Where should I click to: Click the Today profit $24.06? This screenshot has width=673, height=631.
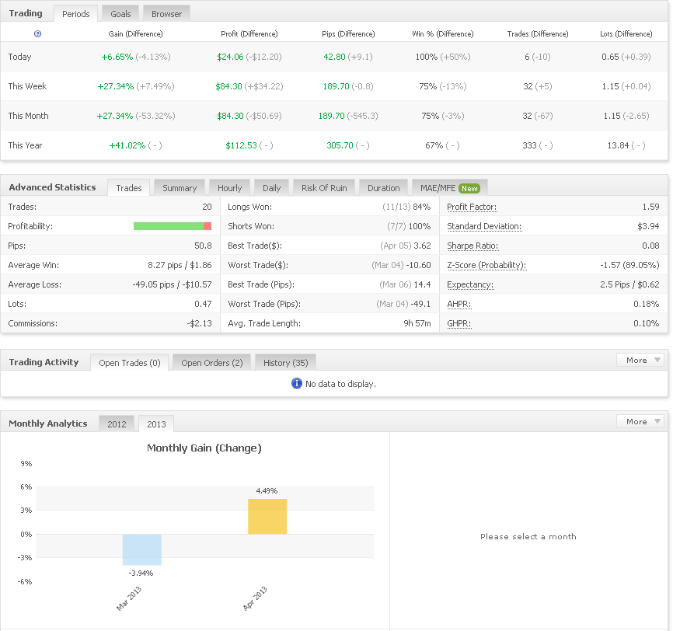coord(230,57)
